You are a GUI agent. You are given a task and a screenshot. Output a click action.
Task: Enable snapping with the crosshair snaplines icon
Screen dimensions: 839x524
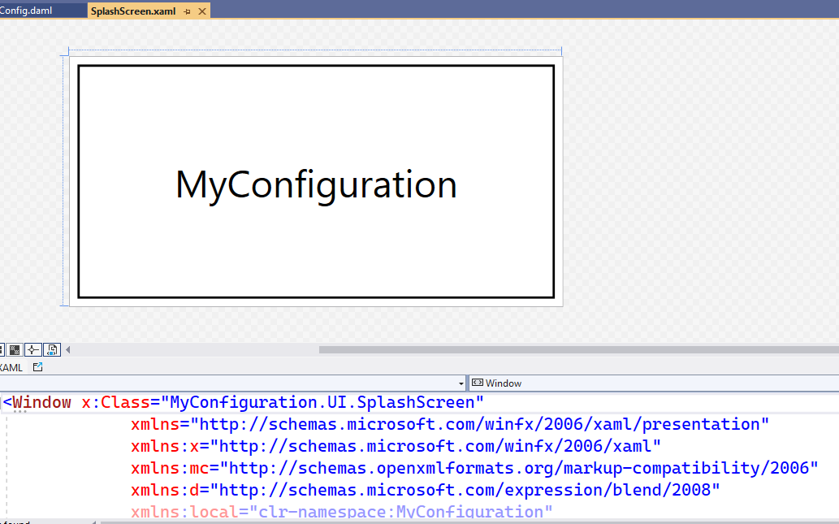pos(33,349)
